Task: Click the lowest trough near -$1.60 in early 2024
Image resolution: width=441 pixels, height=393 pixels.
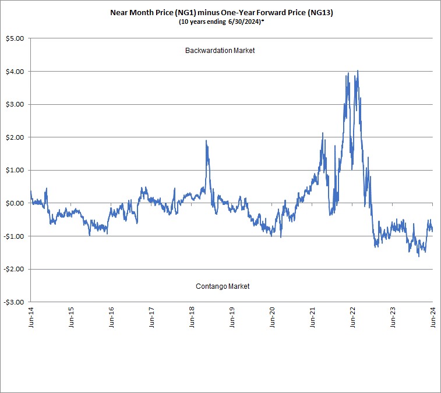Action: [419, 256]
